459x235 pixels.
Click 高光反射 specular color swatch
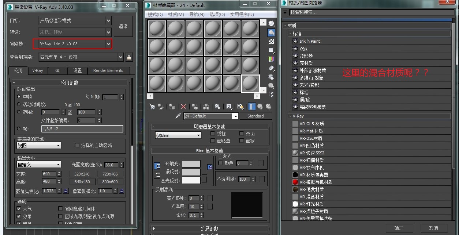[191, 180]
